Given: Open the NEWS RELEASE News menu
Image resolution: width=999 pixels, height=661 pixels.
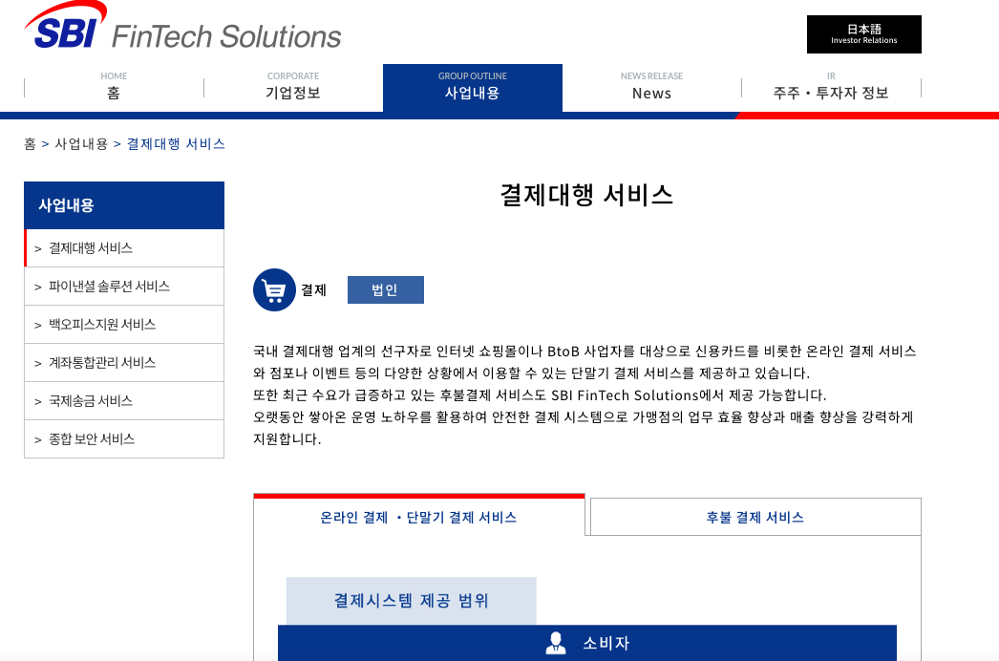Looking at the screenshot, I should coord(651,87).
